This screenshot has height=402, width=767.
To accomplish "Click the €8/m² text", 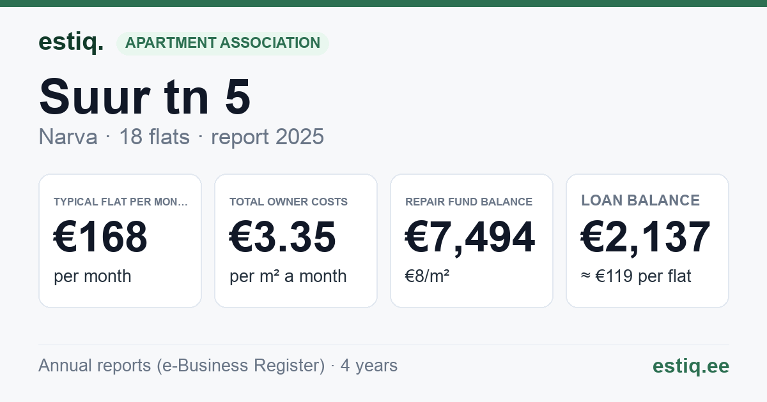I will [428, 276].
